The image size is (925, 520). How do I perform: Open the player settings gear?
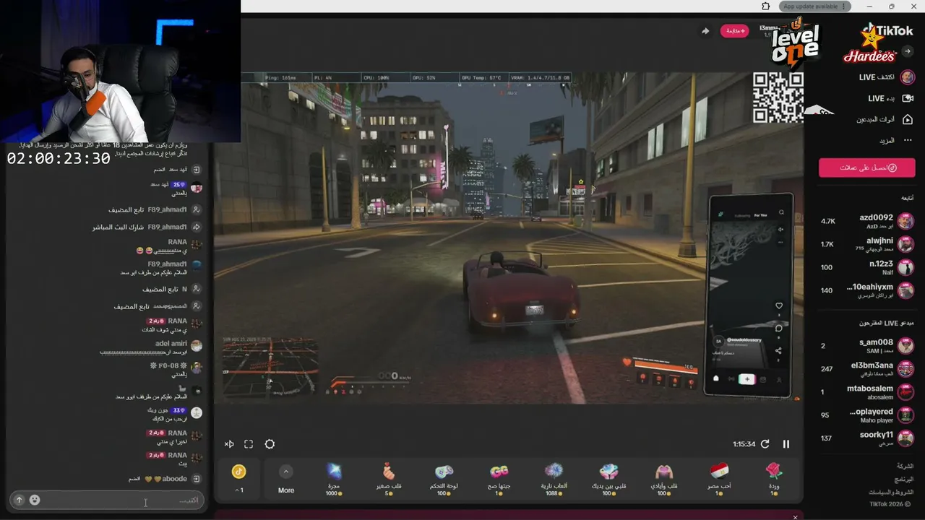270,444
